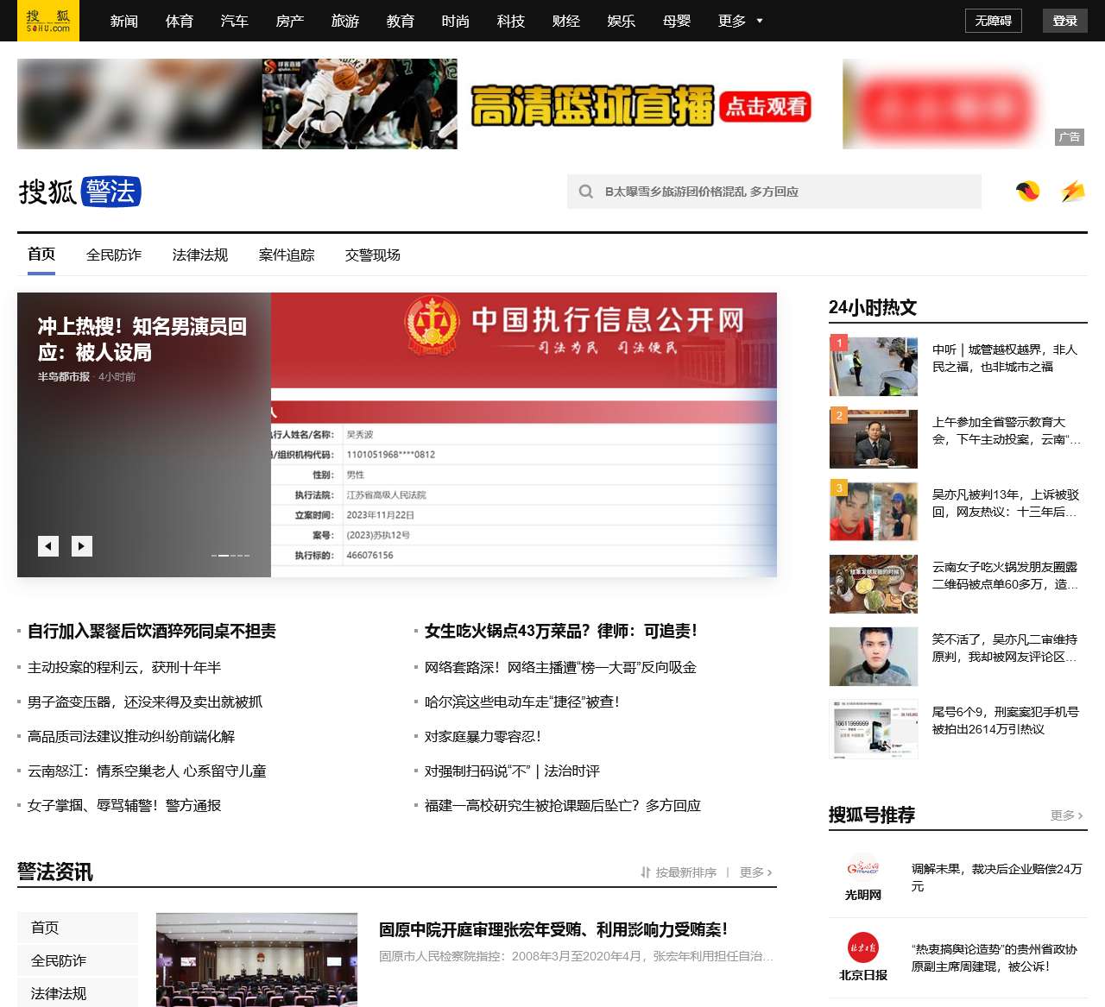Screen dimensions: 1105x1007
Task: Open 房产 in the top navigation
Action: (290, 21)
